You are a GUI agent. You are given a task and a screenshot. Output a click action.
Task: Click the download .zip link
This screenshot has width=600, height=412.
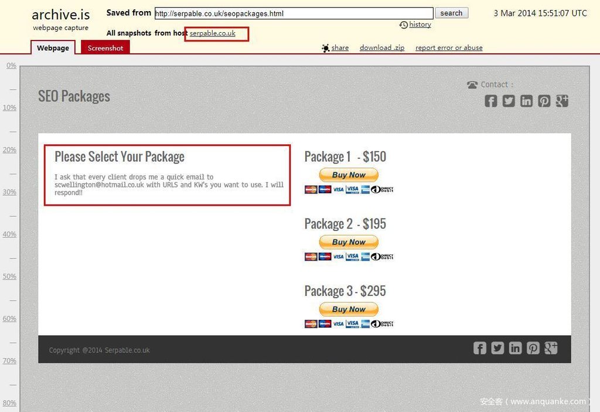coord(382,48)
